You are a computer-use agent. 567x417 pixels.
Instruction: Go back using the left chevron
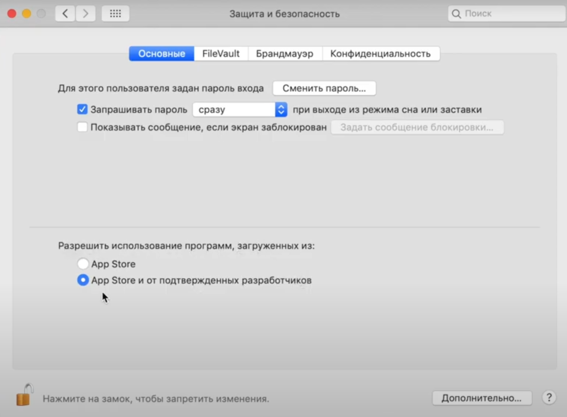pos(65,14)
